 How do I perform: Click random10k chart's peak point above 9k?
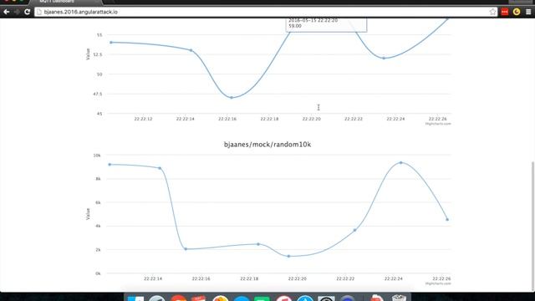401,163
